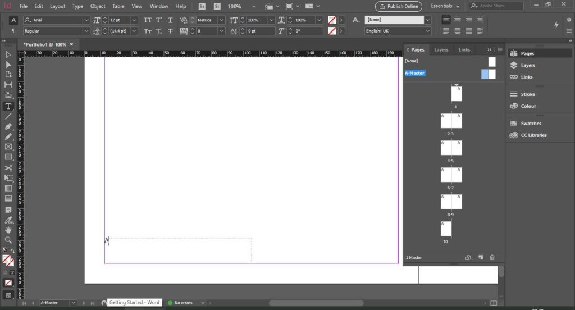The width and height of the screenshot is (575, 310).
Task: Open the Layout menu
Action: [58, 6]
